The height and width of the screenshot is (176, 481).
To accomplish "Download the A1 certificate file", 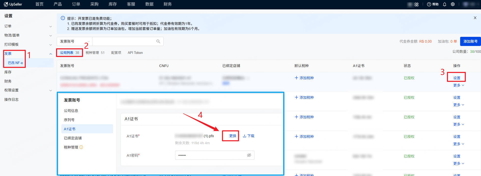I will 249,136.
